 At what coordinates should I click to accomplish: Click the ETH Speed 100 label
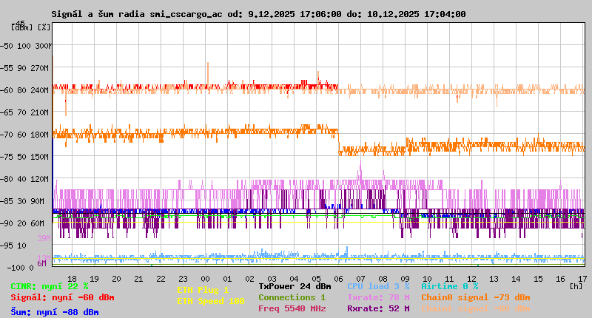pyautogui.click(x=210, y=301)
